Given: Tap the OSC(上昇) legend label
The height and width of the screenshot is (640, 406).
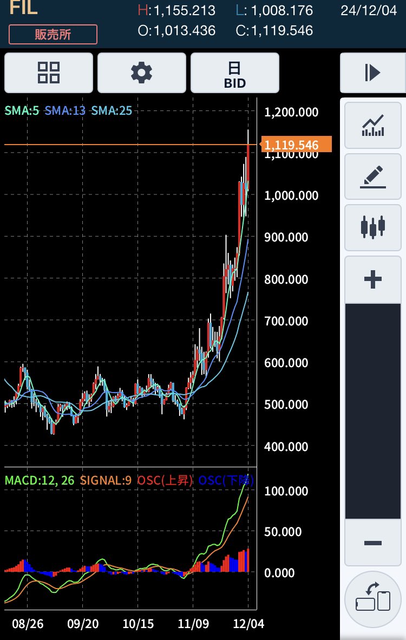Looking at the screenshot, I should coord(165,480).
